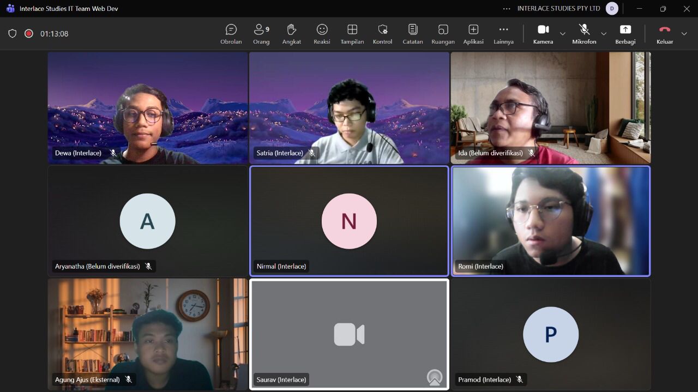Open the Obrolan chat panel
Screen dimensions: 698x392
click(x=231, y=34)
